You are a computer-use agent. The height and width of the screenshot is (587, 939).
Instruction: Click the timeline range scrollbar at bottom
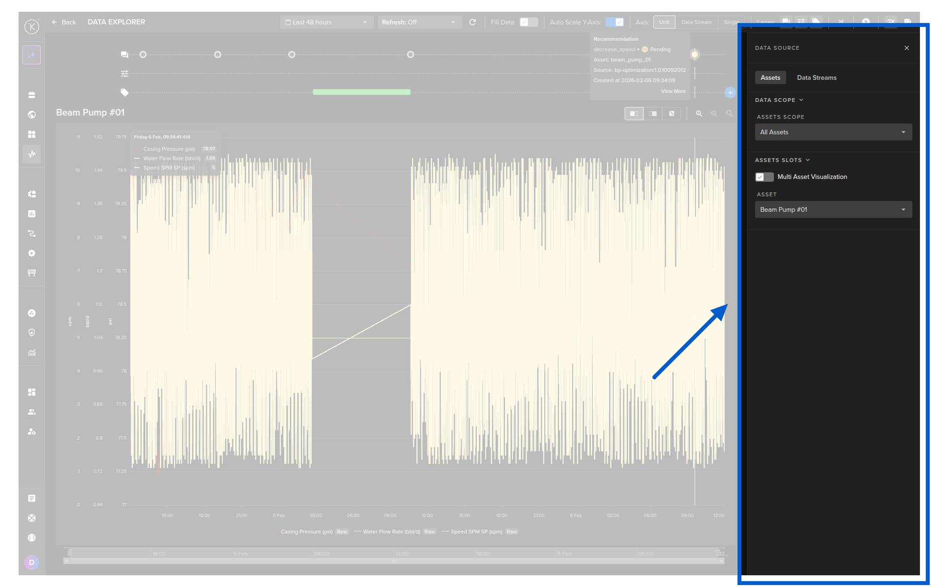coord(394,561)
